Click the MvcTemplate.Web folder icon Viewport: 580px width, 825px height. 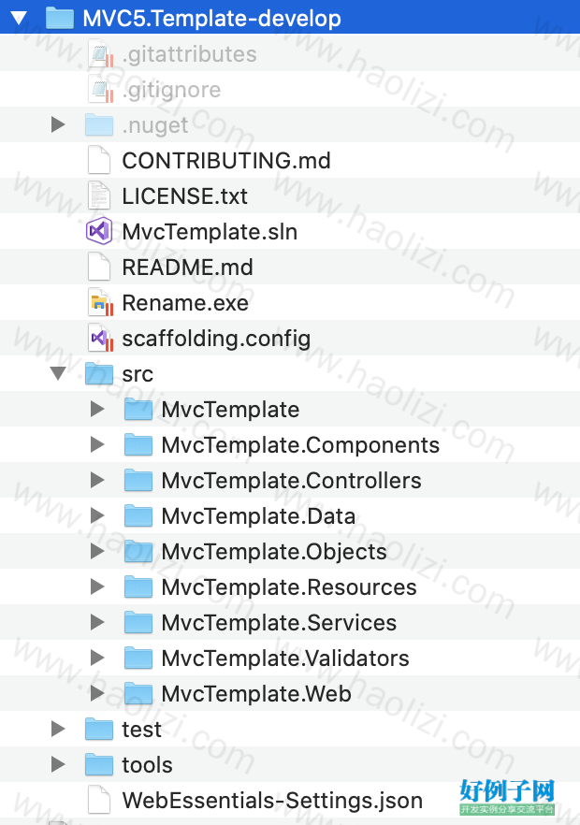(138, 693)
